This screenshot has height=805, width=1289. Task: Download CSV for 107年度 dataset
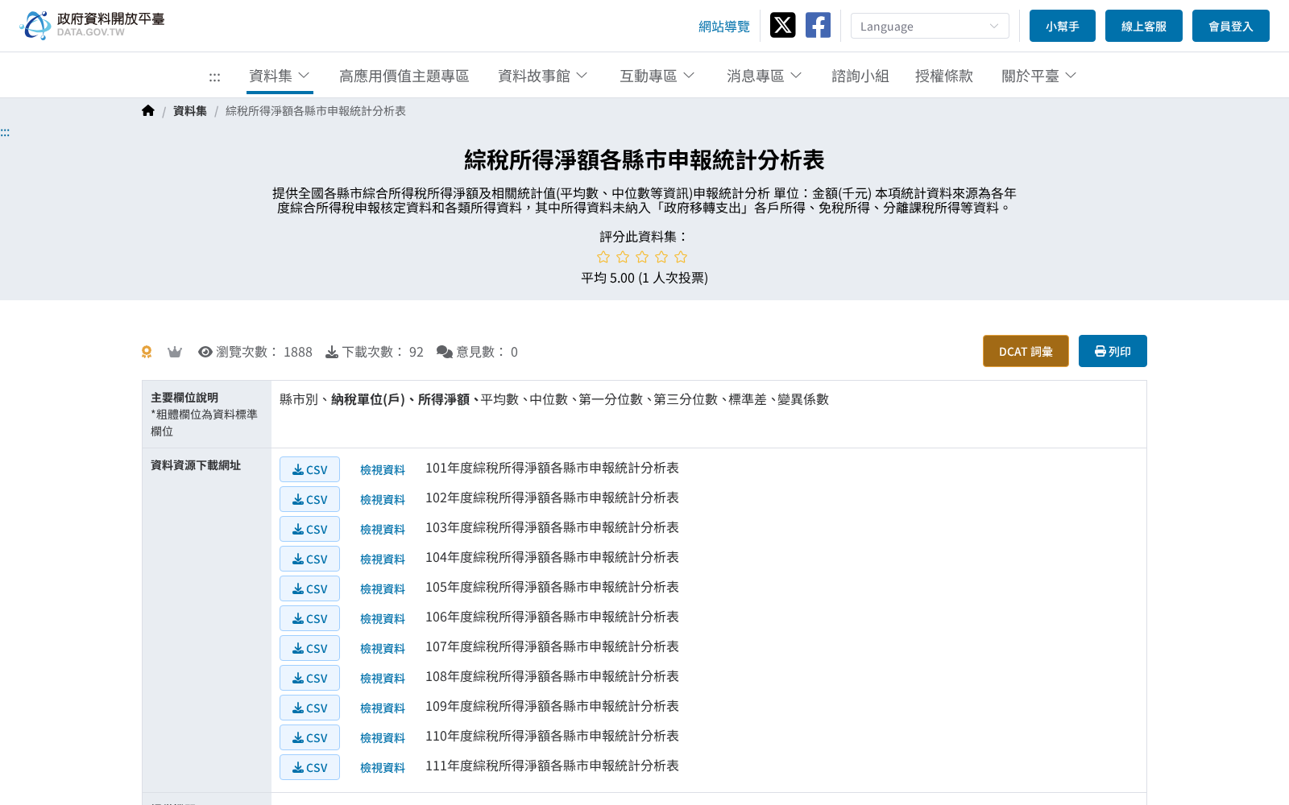309,648
